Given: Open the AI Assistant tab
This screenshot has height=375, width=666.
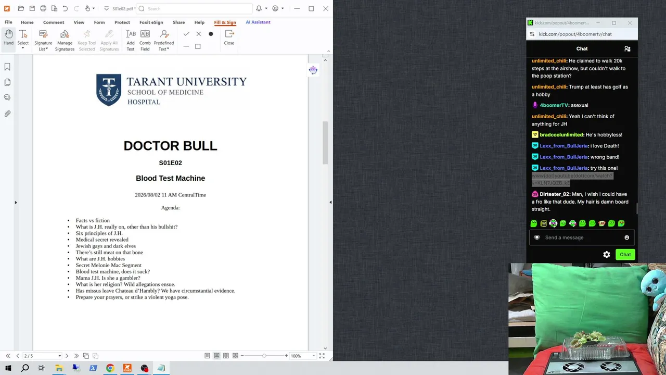Looking at the screenshot, I should coord(258,22).
